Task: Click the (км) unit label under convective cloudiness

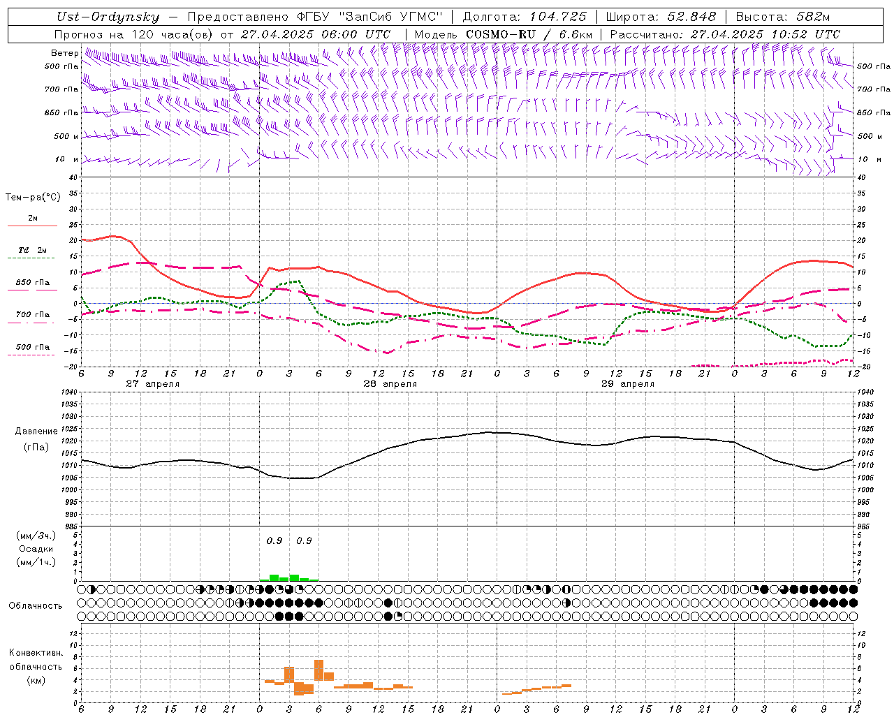Action: (36, 680)
